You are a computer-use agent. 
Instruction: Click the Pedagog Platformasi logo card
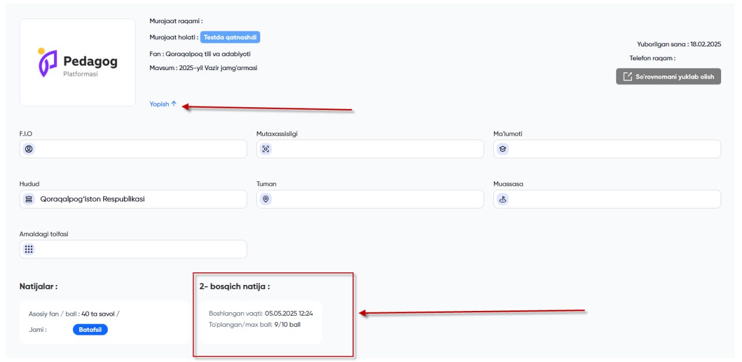click(78, 63)
